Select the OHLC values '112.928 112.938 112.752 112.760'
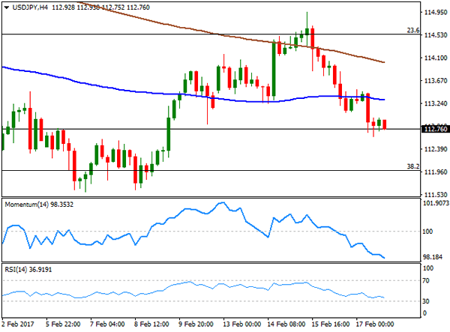 (100, 7)
